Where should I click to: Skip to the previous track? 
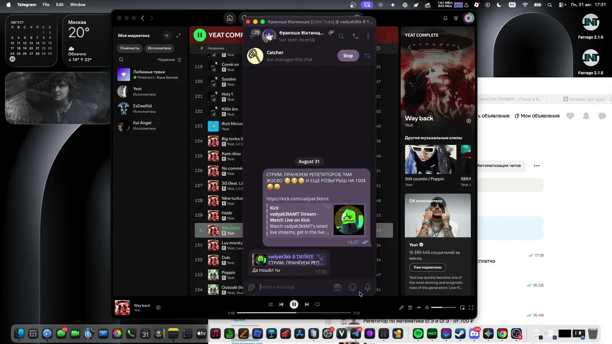pos(281,304)
